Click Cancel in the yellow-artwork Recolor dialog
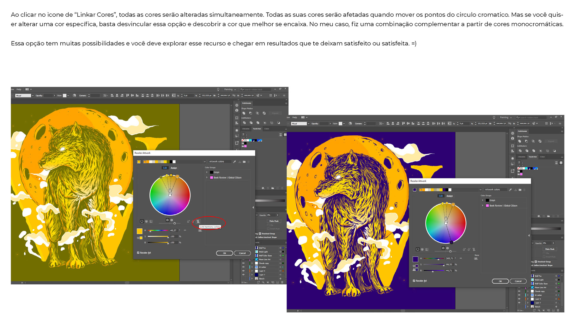575x323 pixels. [x=242, y=253]
